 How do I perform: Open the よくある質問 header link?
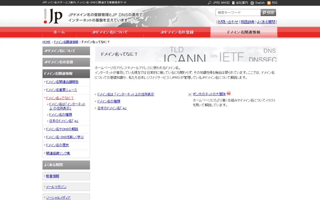click(x=266, y=22)
